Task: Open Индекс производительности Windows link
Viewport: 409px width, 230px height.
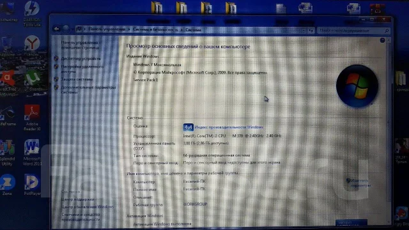Action: point(229,127)
